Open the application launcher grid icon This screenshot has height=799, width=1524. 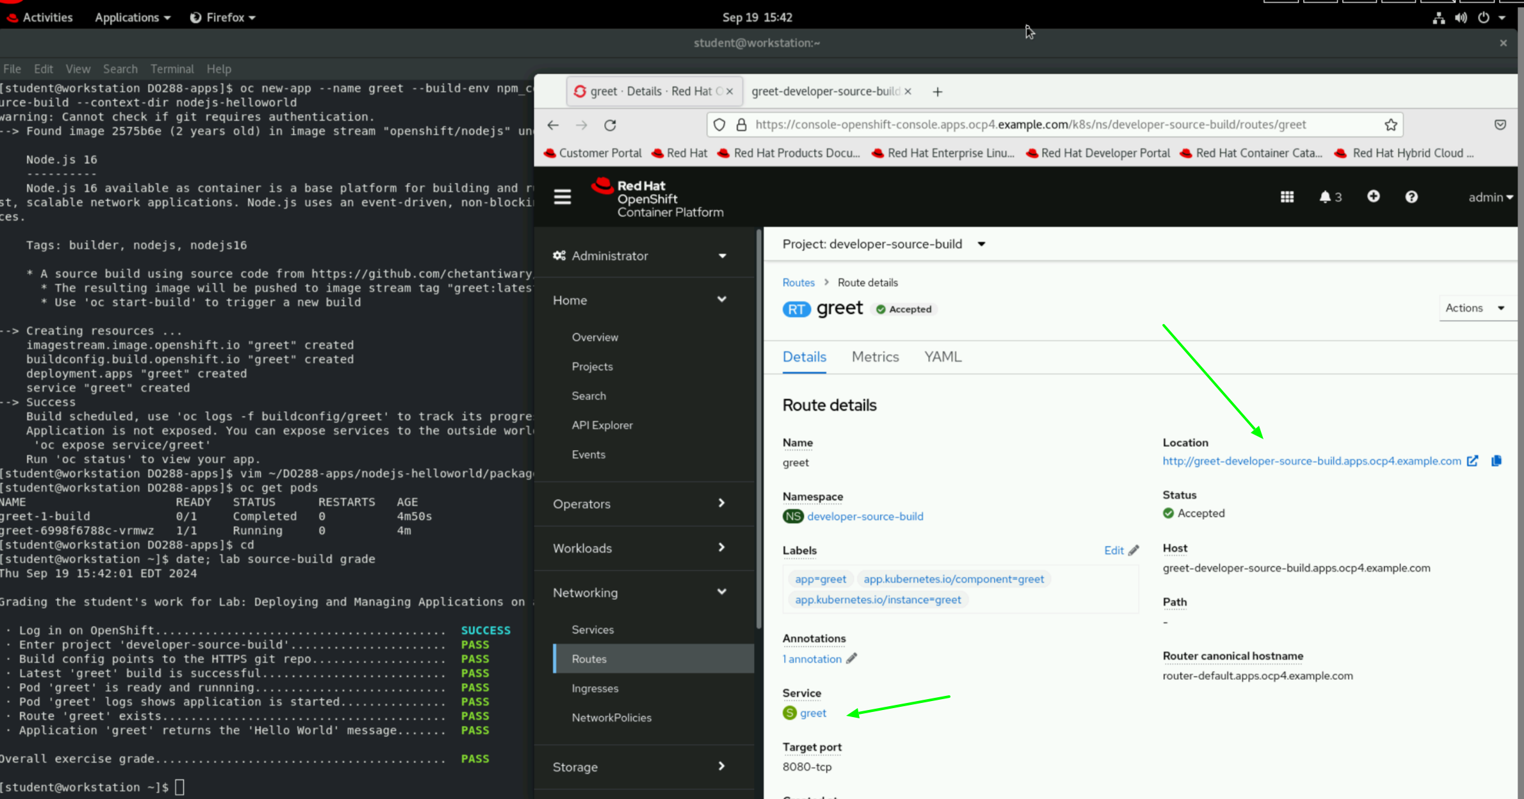click(1287, 197)
